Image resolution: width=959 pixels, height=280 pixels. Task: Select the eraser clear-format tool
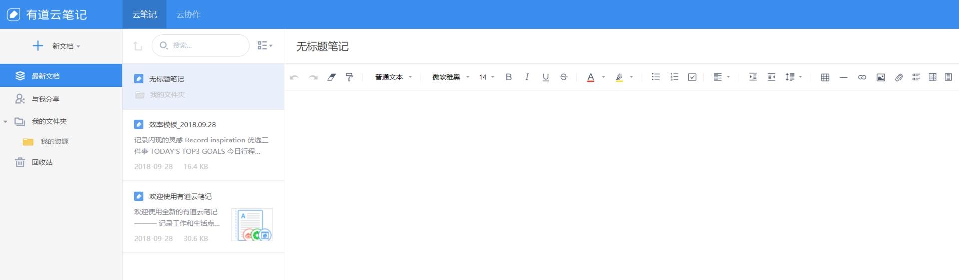[331, 77]
